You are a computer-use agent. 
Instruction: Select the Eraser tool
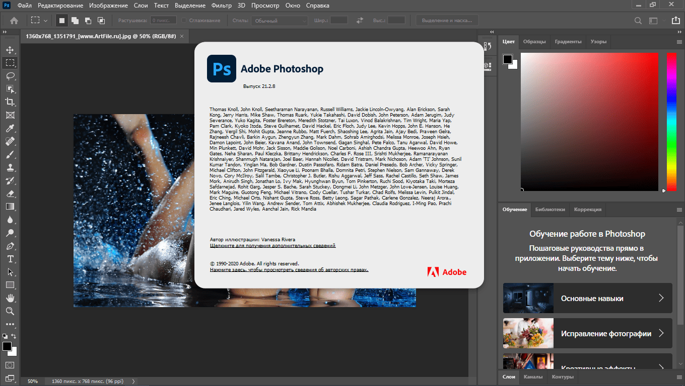pos(10,194)
